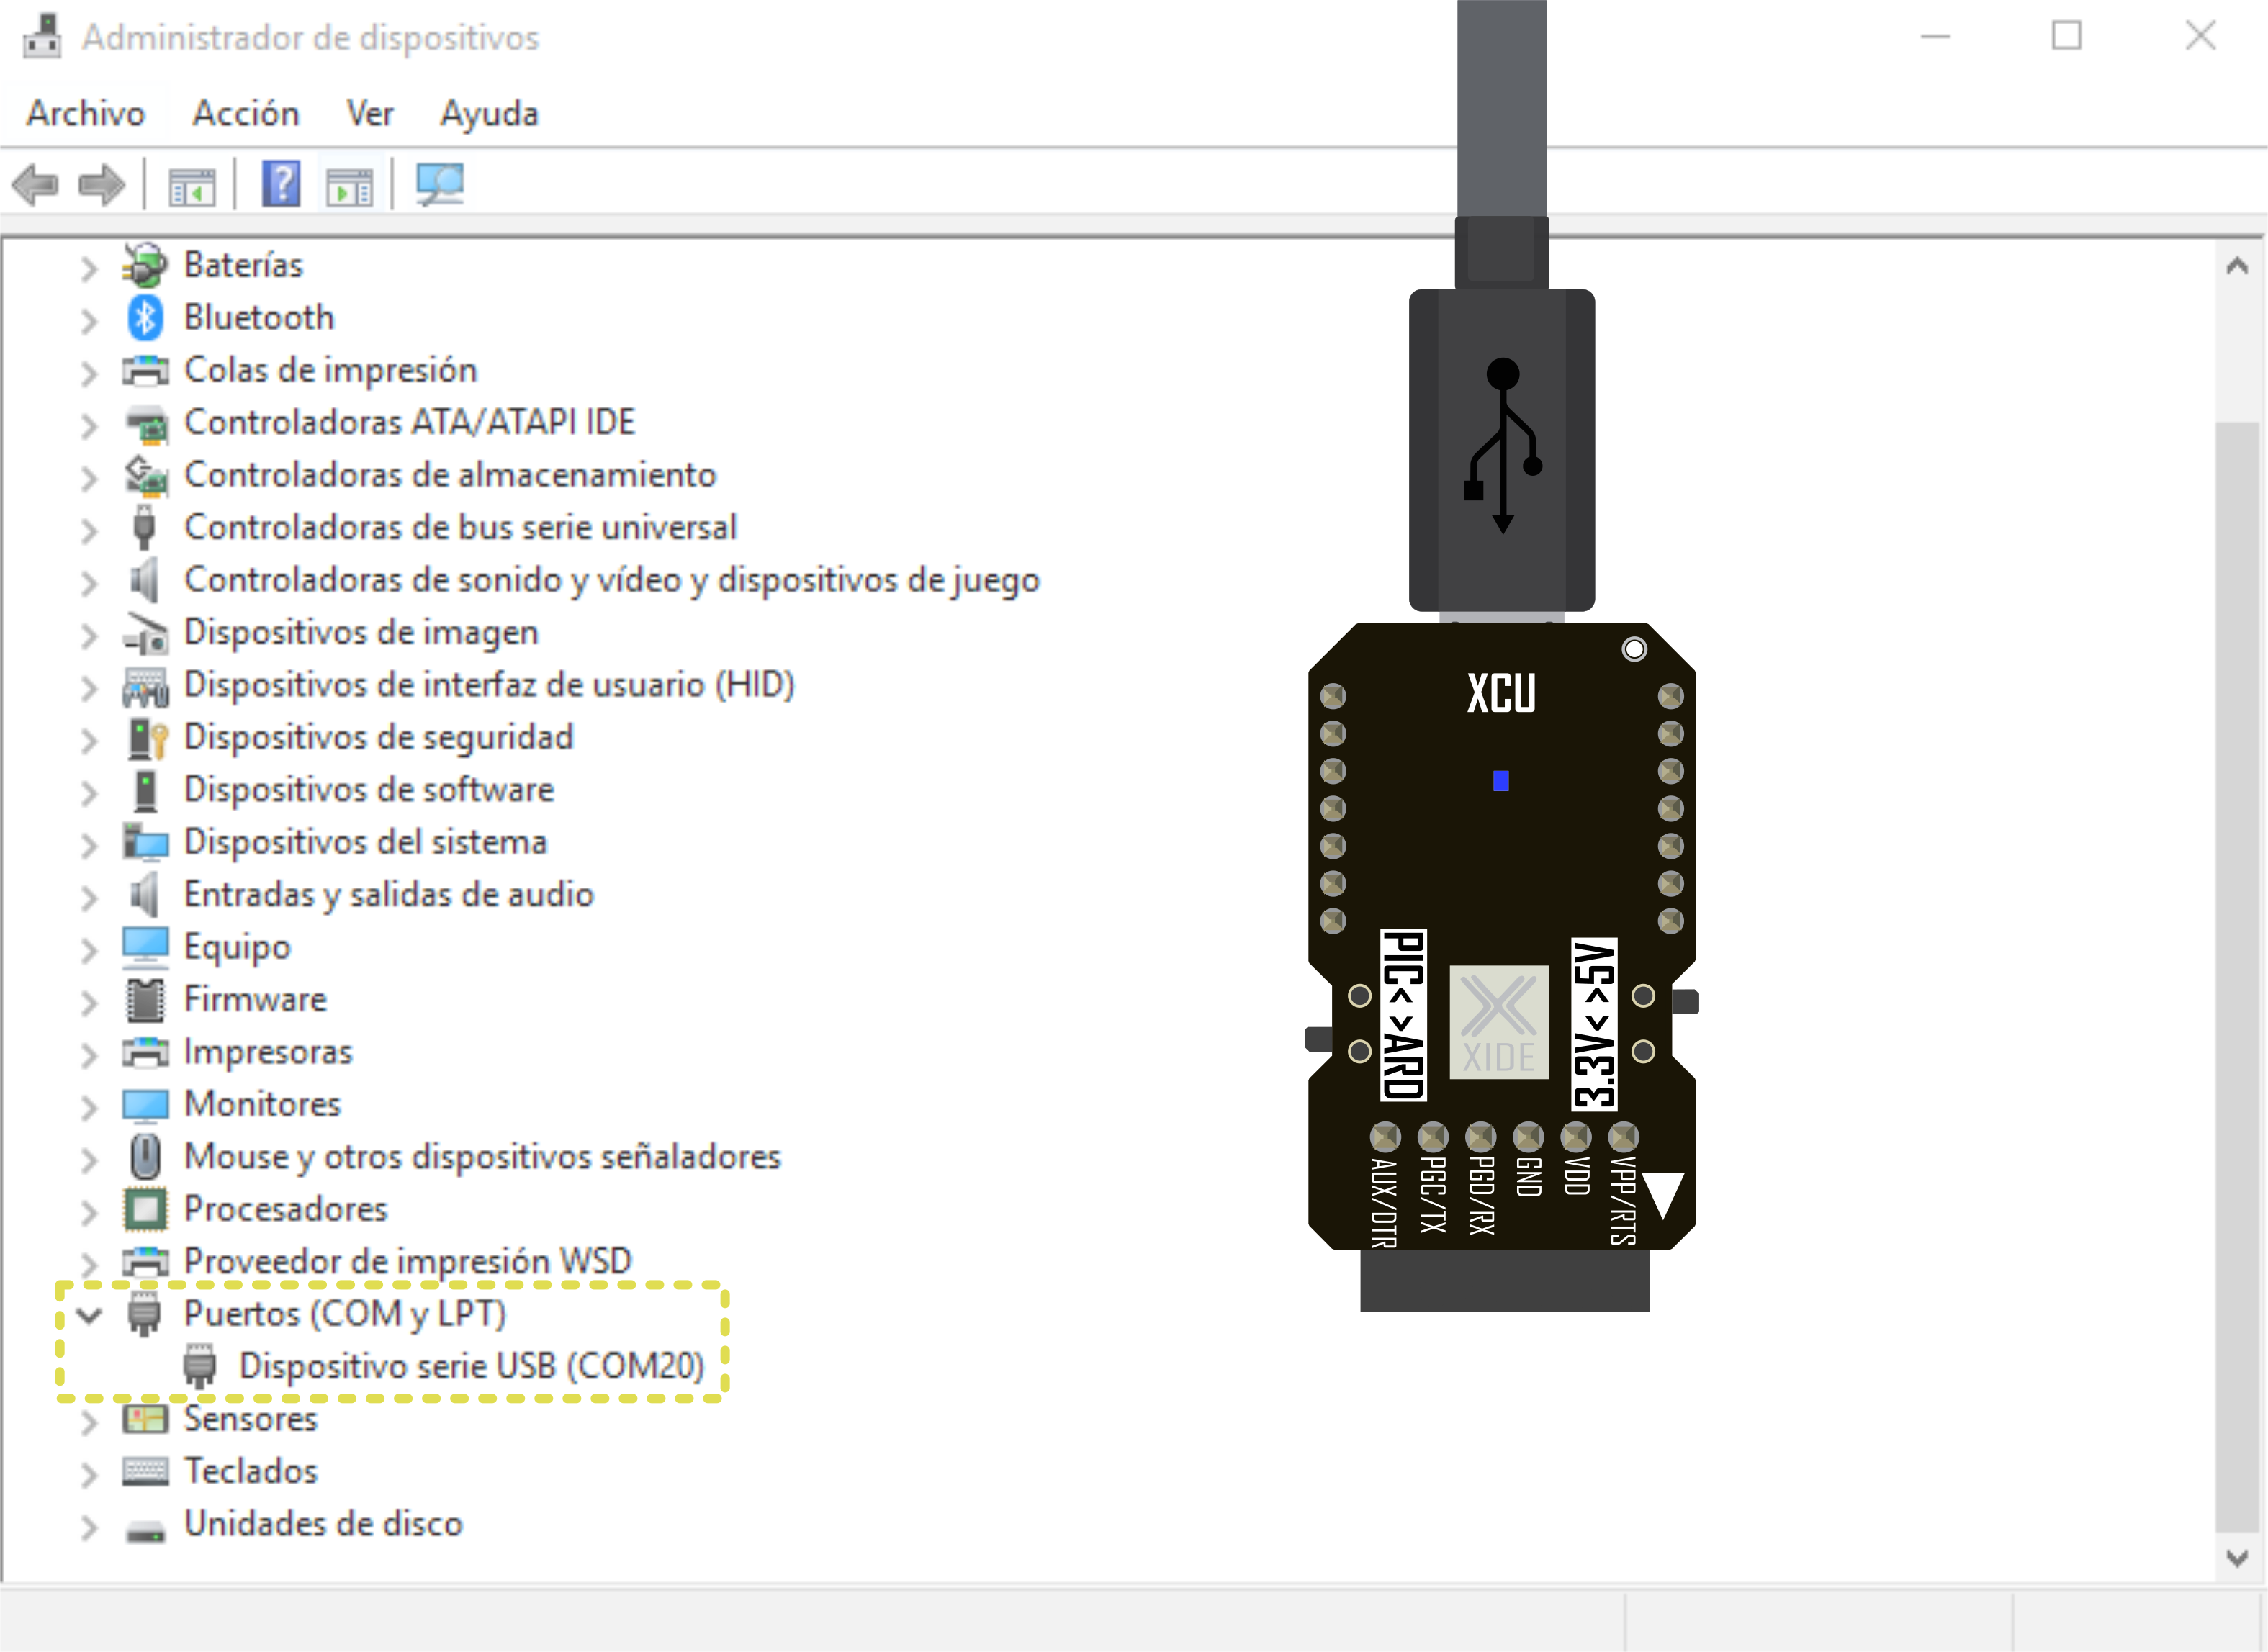
Task: Select Dispositivos de interfaz de usuario (HID)
Action: (x=489, y=685)
